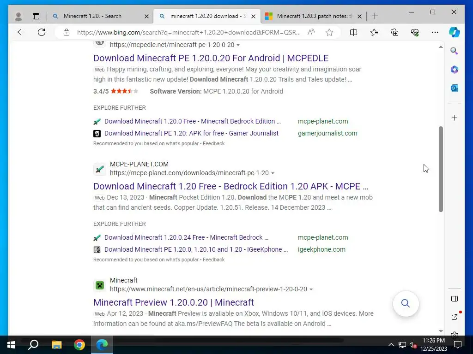Refresh the current Bing page
The width and height of the screenshot is (473, 354).
[42, 32]
